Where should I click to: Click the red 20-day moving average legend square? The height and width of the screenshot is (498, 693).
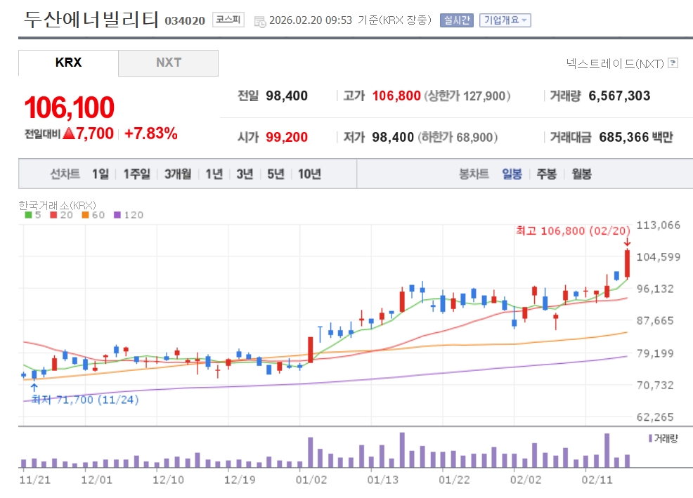pyautogui.click(x=53, y=215)
